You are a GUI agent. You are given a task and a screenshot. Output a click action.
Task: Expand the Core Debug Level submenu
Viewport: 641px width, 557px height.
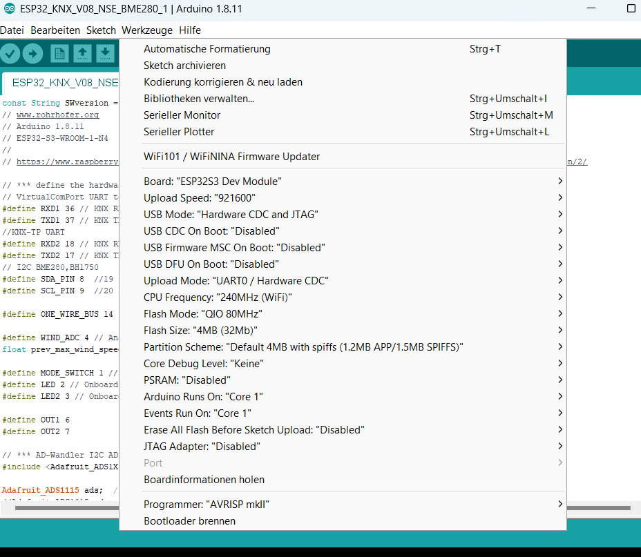click(x=343, y=364)
